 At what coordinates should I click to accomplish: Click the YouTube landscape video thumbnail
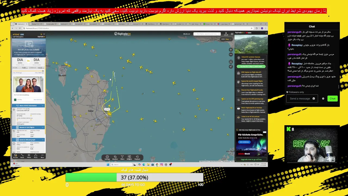click(251, 44)
